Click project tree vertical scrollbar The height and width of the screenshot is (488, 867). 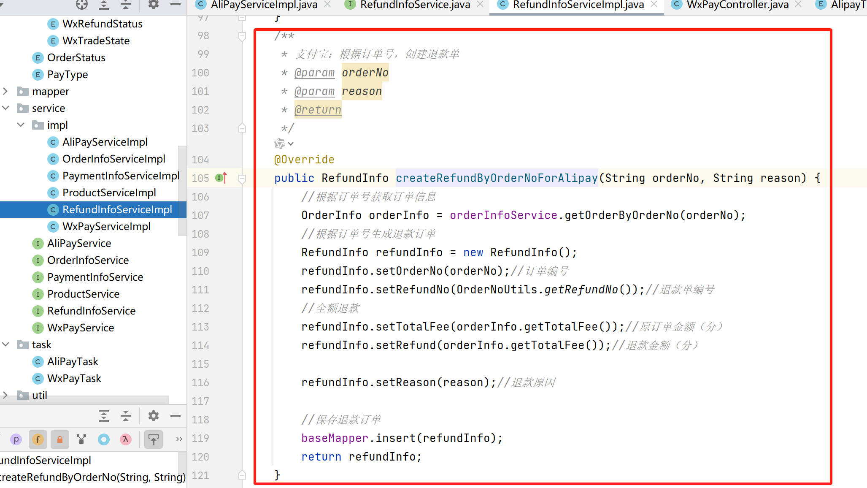click(x=182, y=190)
